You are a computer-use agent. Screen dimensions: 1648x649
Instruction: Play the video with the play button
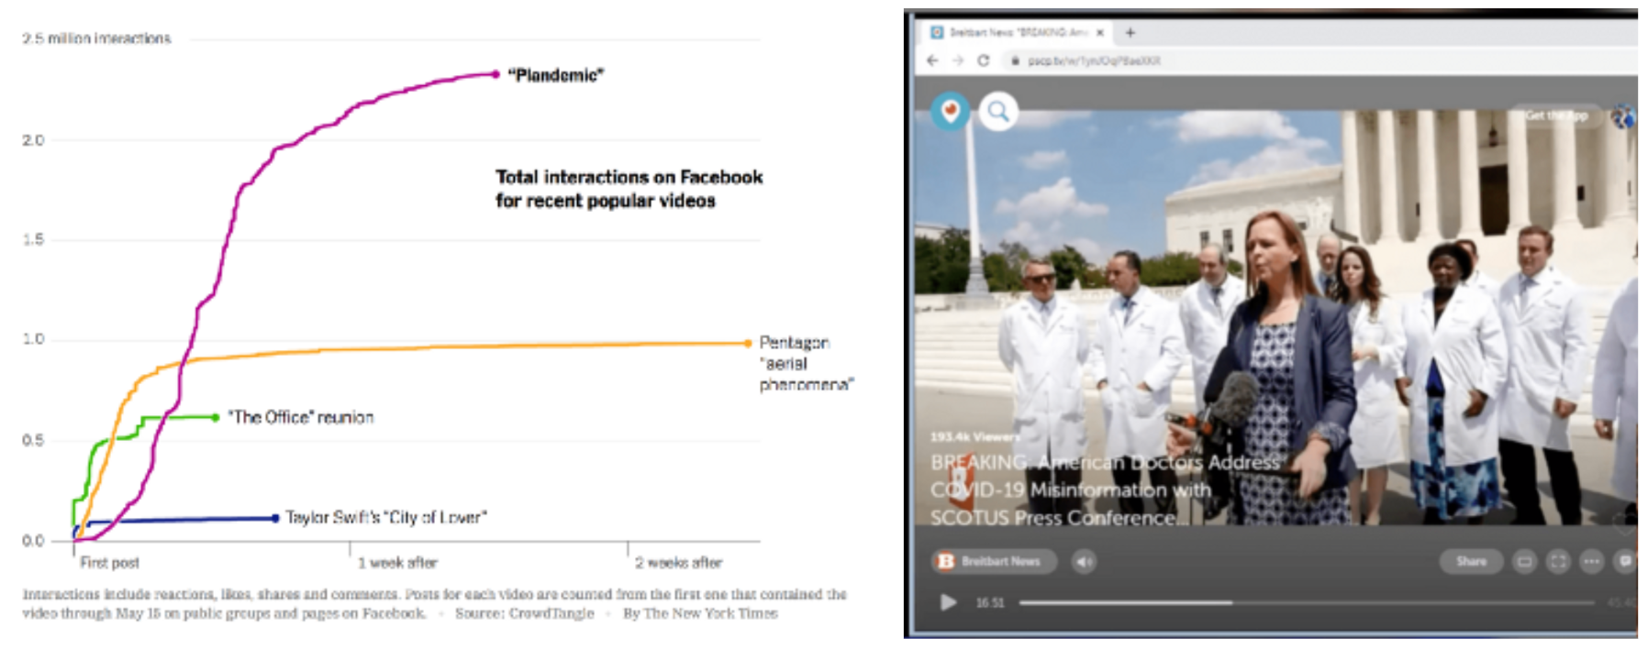948,602
